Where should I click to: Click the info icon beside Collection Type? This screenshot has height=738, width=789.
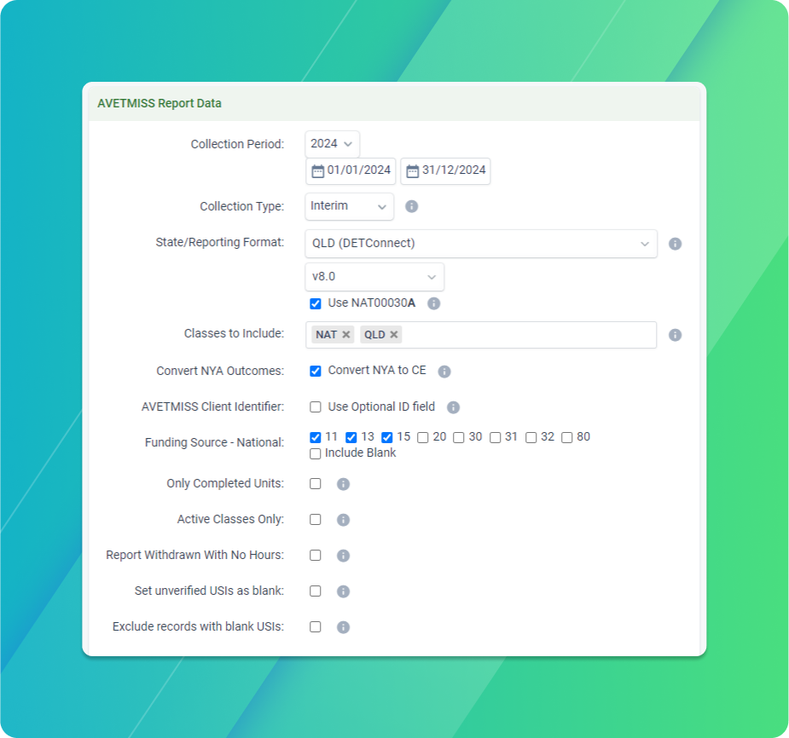[x=412, y=205]
